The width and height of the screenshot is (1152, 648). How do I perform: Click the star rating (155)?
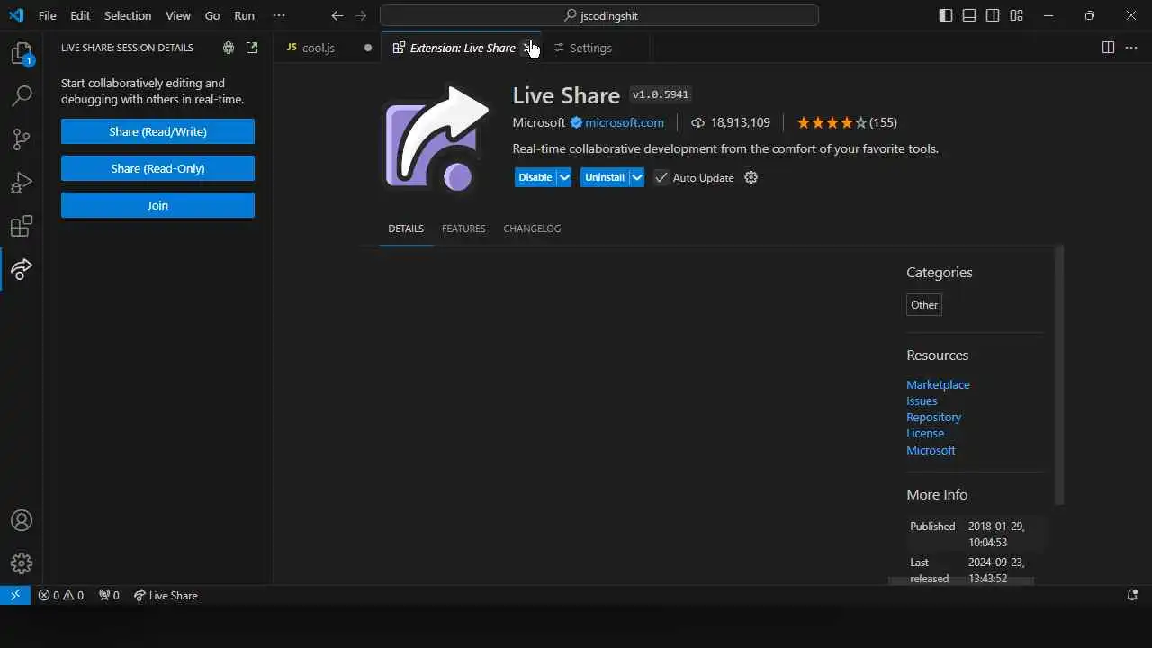pos(847,122)
